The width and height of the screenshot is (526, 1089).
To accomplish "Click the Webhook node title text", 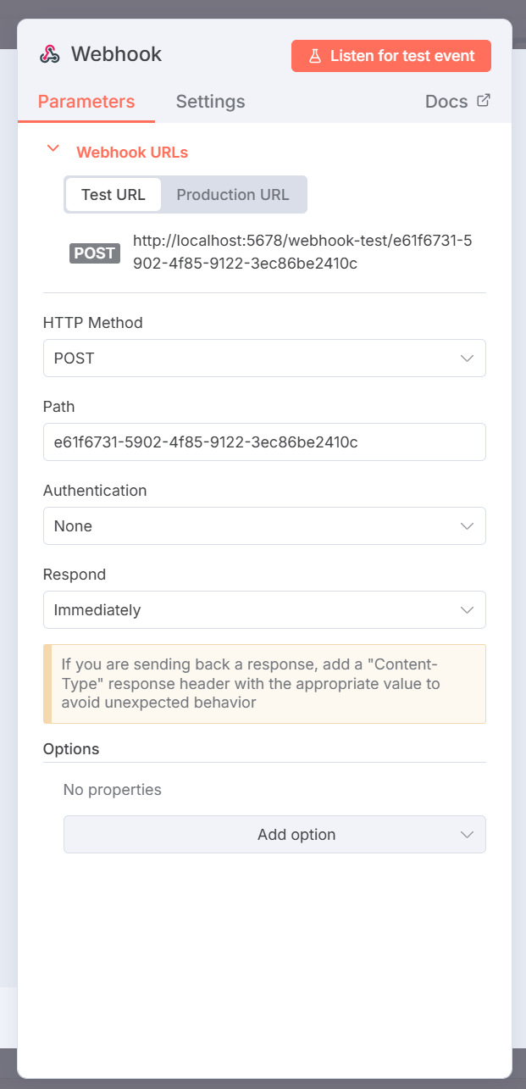I will pyautogui.click(x=116, y=55).
